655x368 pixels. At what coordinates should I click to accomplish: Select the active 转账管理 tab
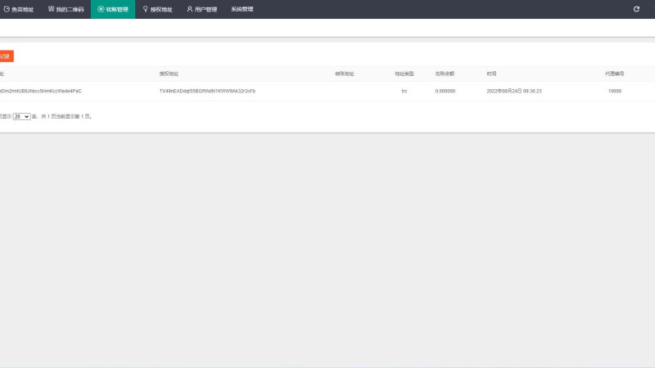click(113, 9)
